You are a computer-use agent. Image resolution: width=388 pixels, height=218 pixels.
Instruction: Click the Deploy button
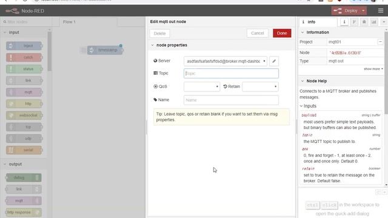pos(346,11)
